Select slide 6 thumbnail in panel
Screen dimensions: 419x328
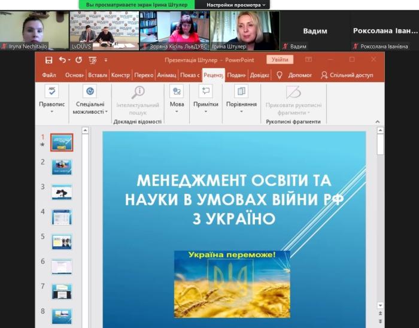coord(62,266)
